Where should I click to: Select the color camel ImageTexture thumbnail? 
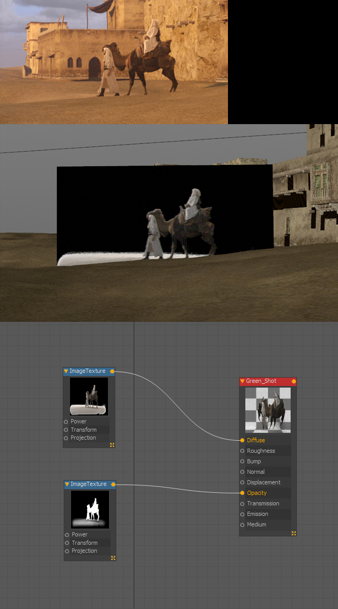tap(89, 397)
